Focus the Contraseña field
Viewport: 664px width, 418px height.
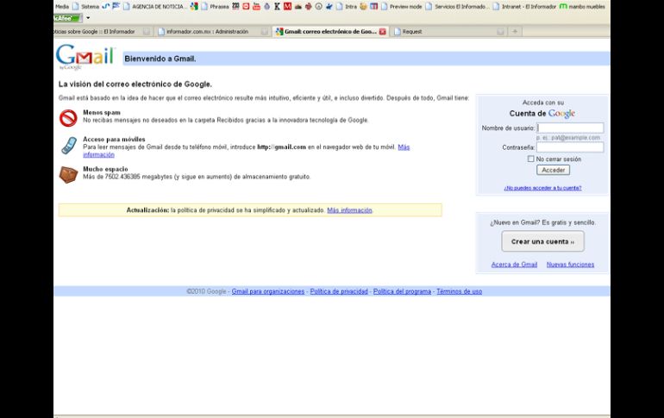coord(570,147)
